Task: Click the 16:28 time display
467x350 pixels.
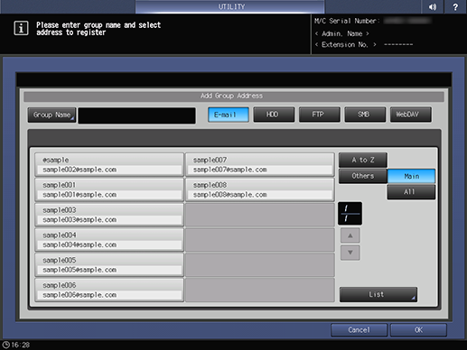Action: (x=21, y=345)
